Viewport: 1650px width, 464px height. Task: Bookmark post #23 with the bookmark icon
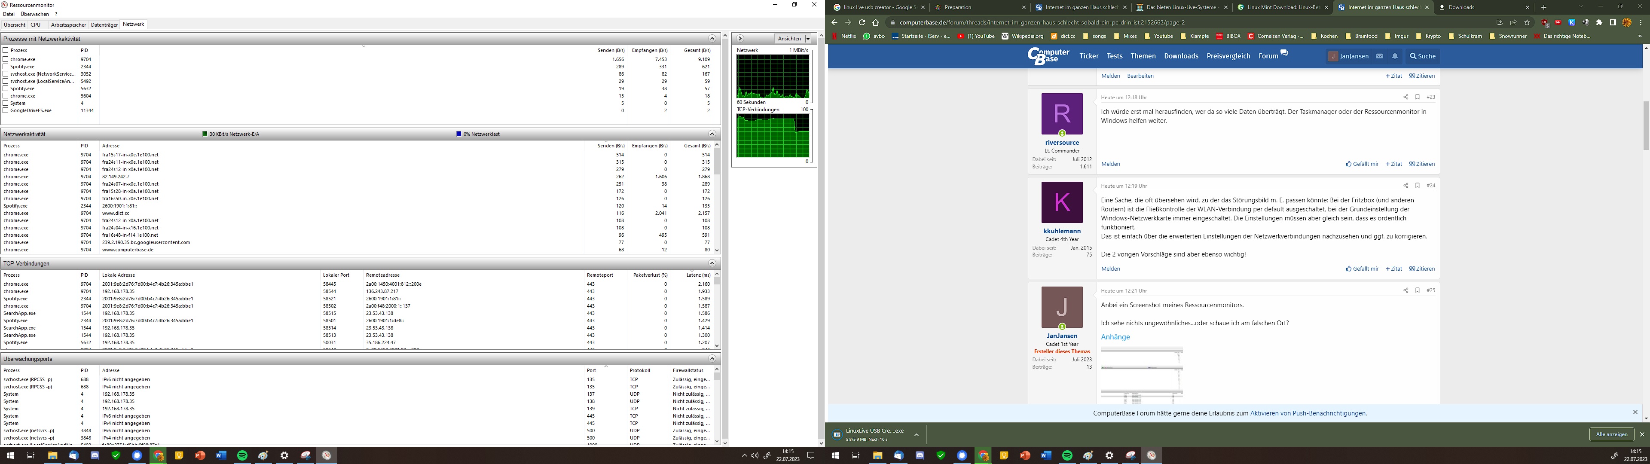[1418, 98]
